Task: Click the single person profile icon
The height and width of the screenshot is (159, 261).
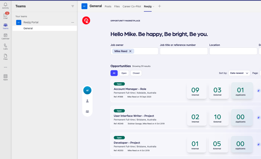Action: (x=87, y=101)
